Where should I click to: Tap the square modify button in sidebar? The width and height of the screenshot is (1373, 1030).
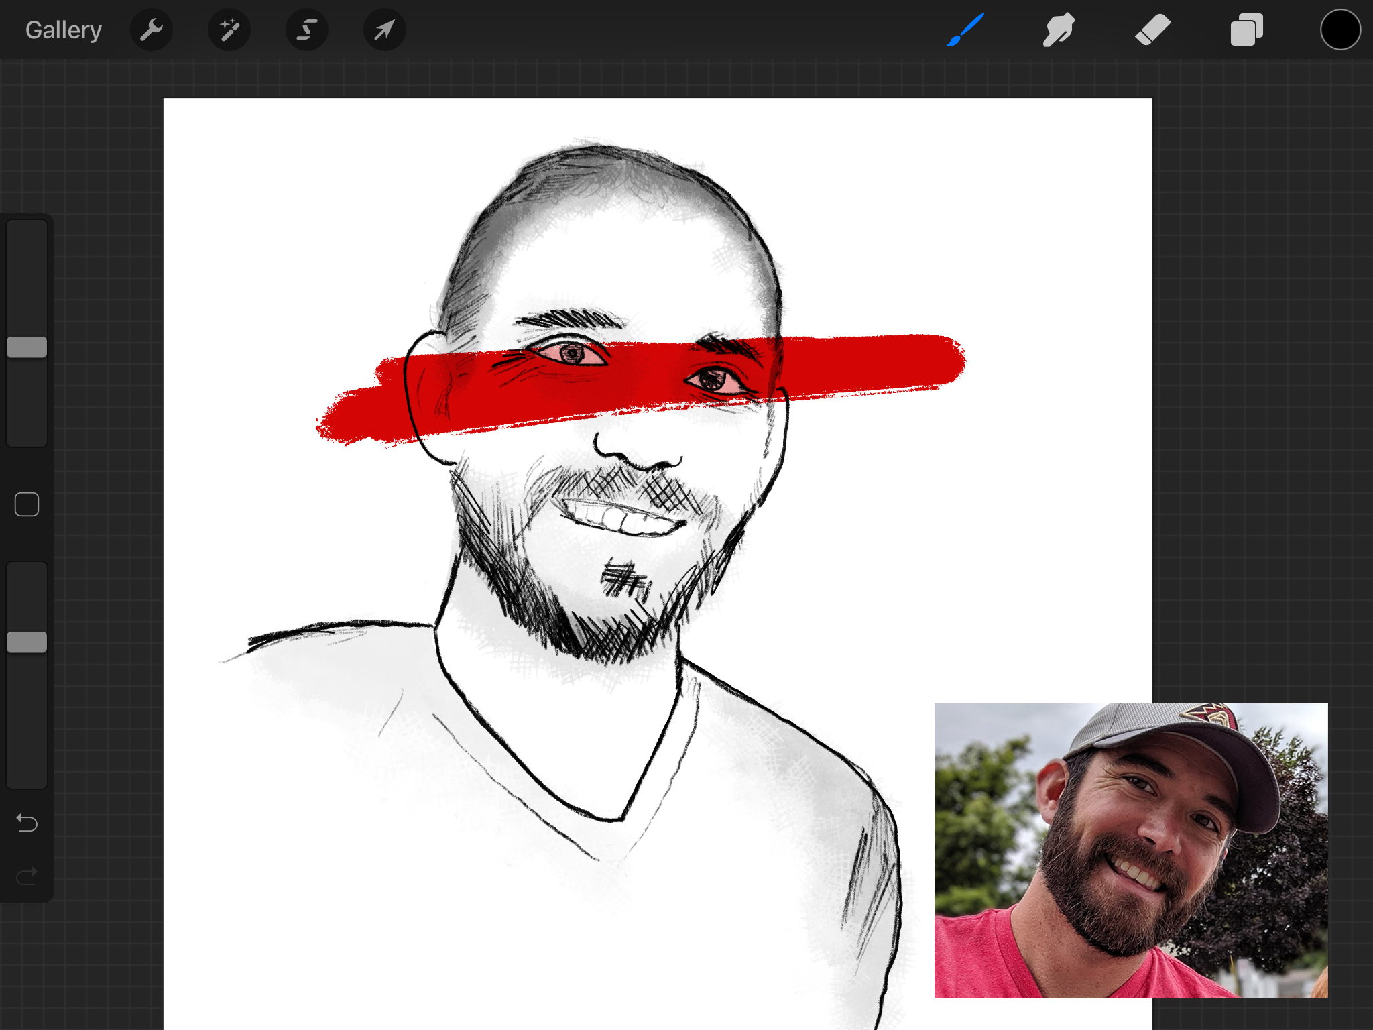(x=27, y=504)
